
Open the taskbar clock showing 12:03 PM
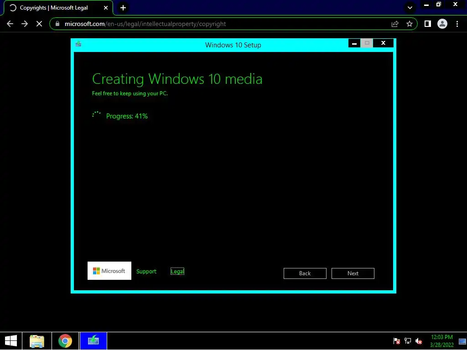coord(441,341)
